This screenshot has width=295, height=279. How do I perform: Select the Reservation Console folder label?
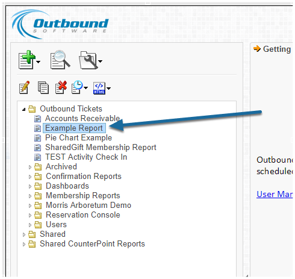83,215
